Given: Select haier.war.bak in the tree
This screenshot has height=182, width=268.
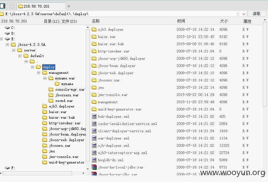Looking at the screenshot, I should click(x=62, y=117).
